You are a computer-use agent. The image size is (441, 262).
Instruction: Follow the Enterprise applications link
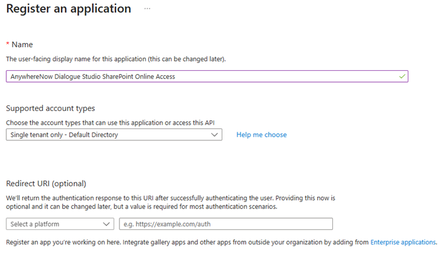pos(403,242)
